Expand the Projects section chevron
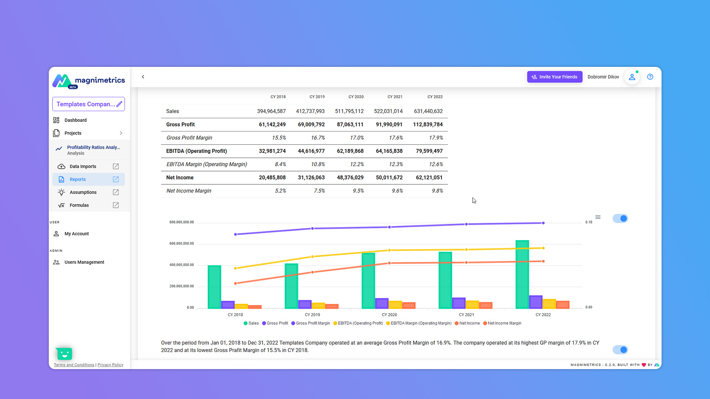Viewport: 710px width, 399px height. [x=121, y=133]
